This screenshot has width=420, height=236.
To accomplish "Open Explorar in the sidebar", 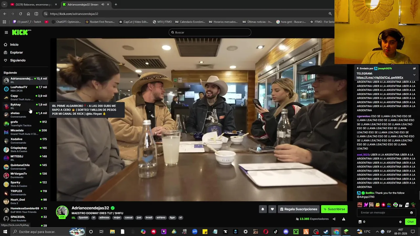I will (13, 52).
